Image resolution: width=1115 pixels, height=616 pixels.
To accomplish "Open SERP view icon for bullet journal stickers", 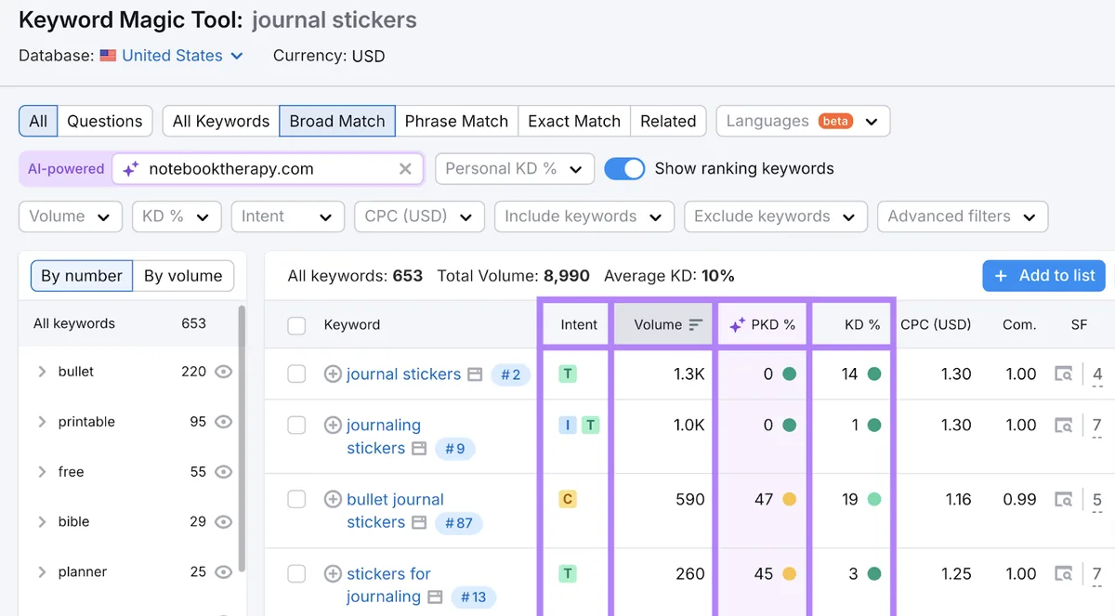I will tap(419, 522).
